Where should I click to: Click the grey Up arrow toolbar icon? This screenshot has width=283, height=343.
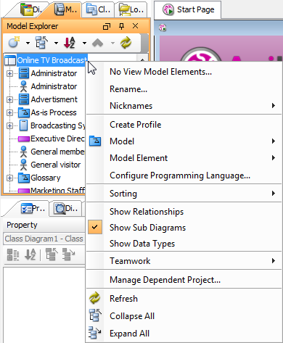click(97, 43)
